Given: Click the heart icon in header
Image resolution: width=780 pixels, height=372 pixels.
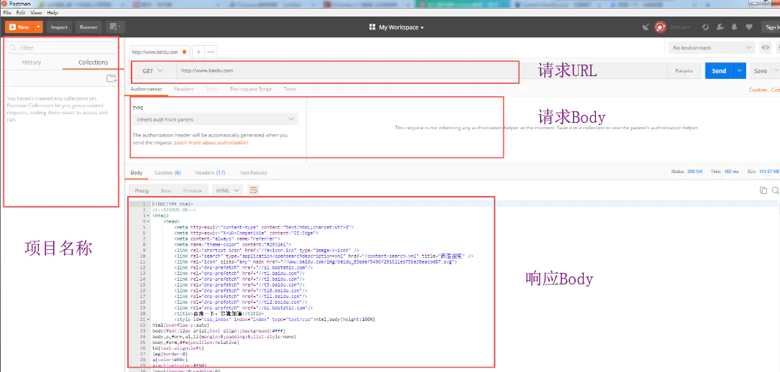Looking at the screenshot, I should (748, 27).
